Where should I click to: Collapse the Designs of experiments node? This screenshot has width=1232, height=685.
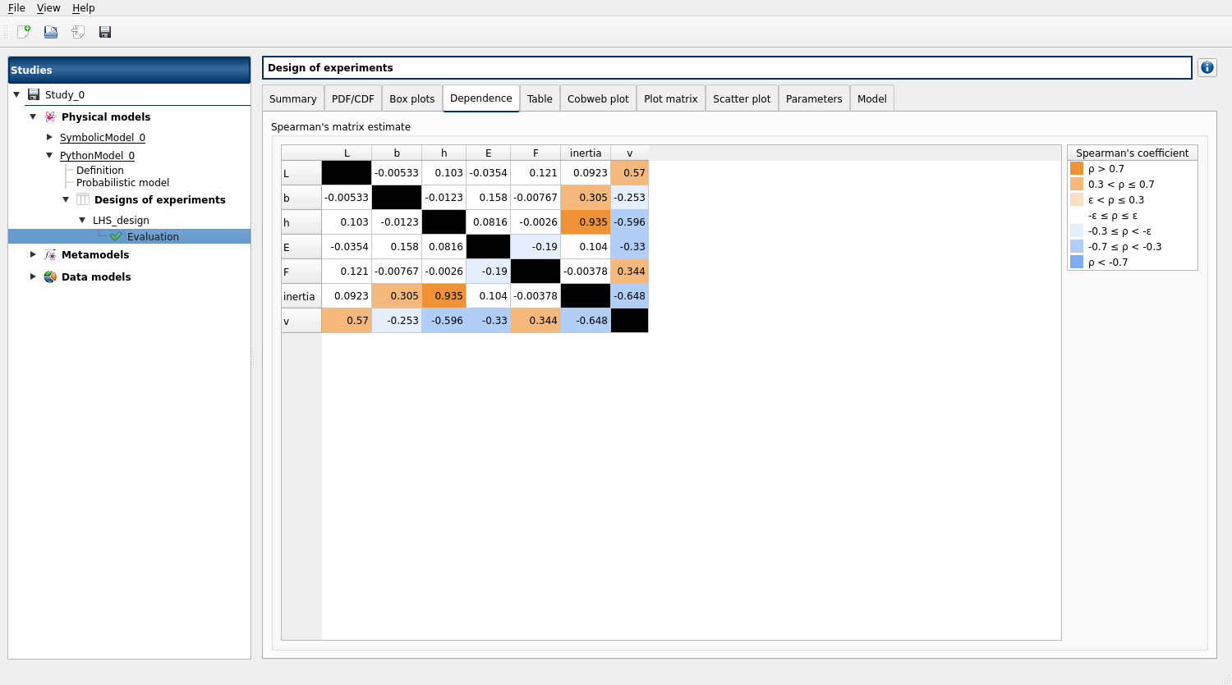click(66, 199)
